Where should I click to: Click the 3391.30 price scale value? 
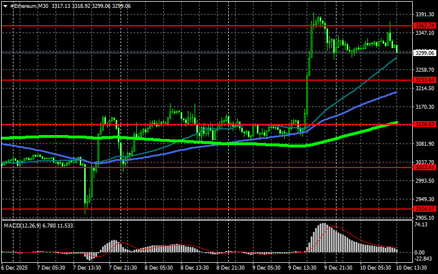coord(425,14)
